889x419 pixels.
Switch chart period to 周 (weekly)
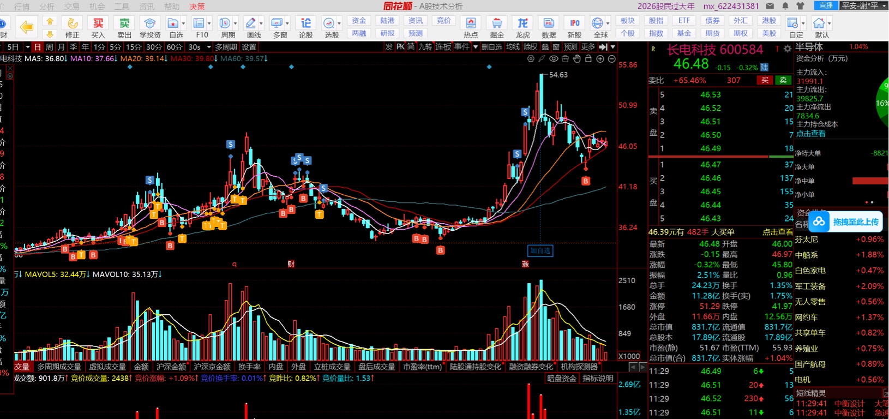(x=50, y=47)
